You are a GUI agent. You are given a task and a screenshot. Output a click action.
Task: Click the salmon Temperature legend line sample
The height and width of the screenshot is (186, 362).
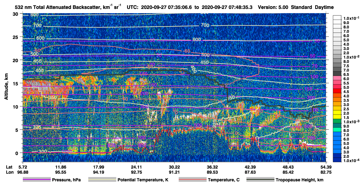pyautogui.click(x=192, y=180)
